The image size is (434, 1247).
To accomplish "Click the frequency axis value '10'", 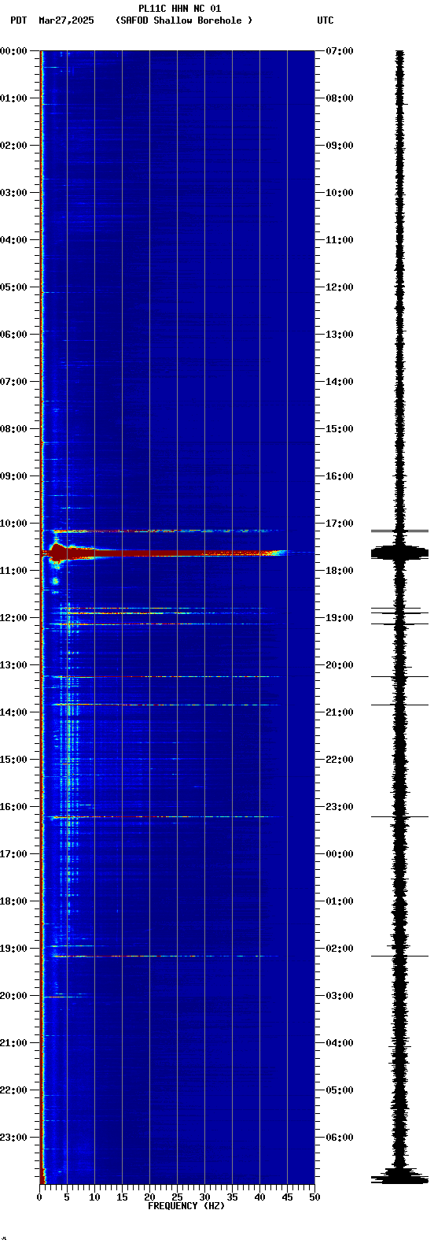I will click(94, 1197).
